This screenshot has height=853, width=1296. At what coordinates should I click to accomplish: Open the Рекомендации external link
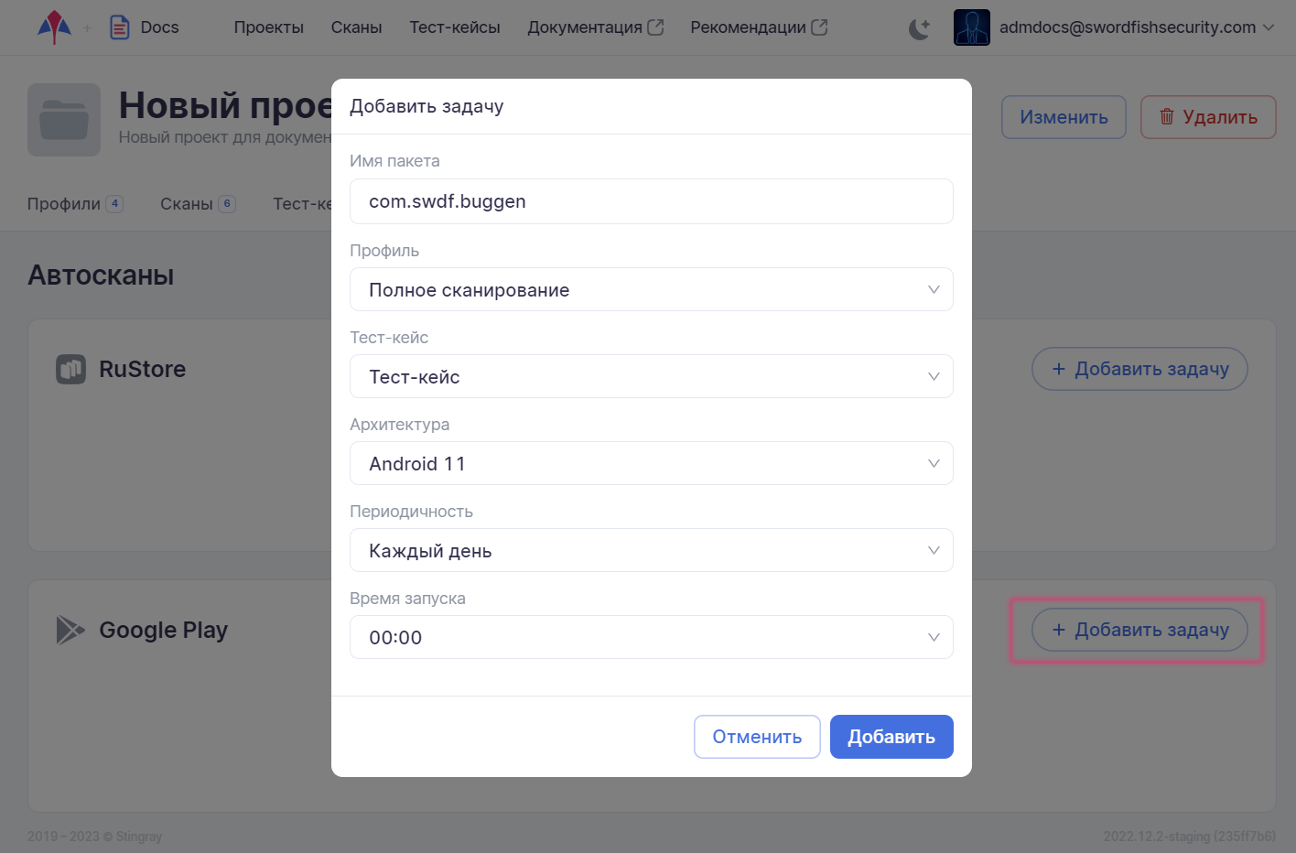coord(758,27)
